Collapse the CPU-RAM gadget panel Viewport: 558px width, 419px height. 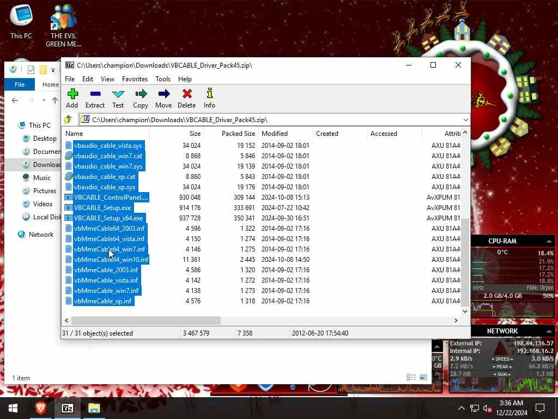tap(549, 242)
